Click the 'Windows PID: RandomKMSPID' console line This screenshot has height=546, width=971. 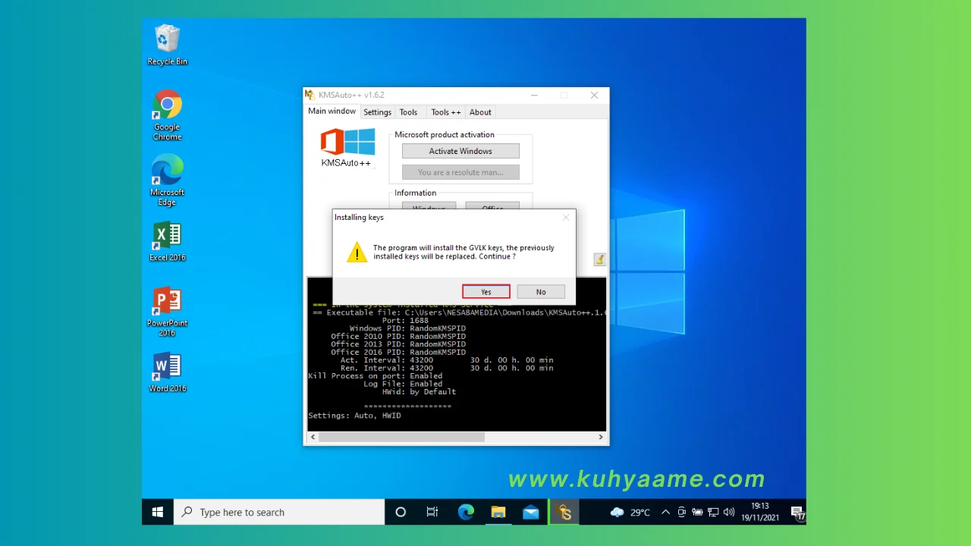point(407,328)
